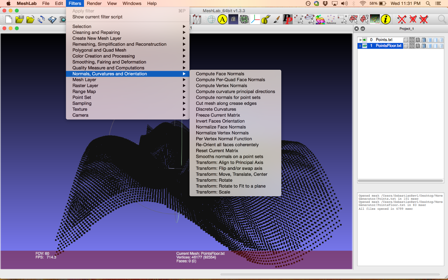The image size is (448, 280).
Task: Open a new empty project document icon
Action: (x=9, y=19)
